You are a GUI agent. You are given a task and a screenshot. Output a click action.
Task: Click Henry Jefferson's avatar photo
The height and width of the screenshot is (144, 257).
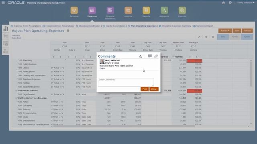102,62
